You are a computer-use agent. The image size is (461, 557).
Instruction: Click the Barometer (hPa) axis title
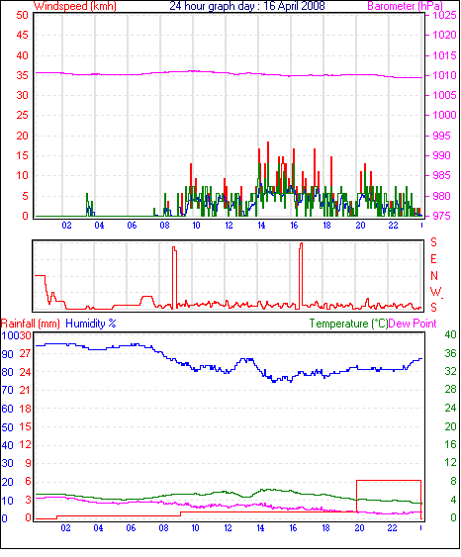tap(406, 6)
